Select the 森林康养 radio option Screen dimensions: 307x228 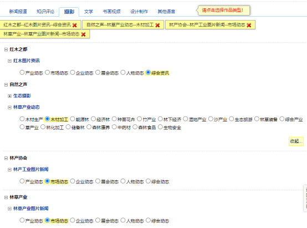click(x=89, y=127)
